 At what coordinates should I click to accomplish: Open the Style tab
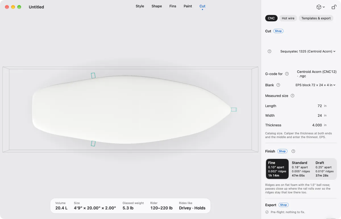(x=140, y=6)
